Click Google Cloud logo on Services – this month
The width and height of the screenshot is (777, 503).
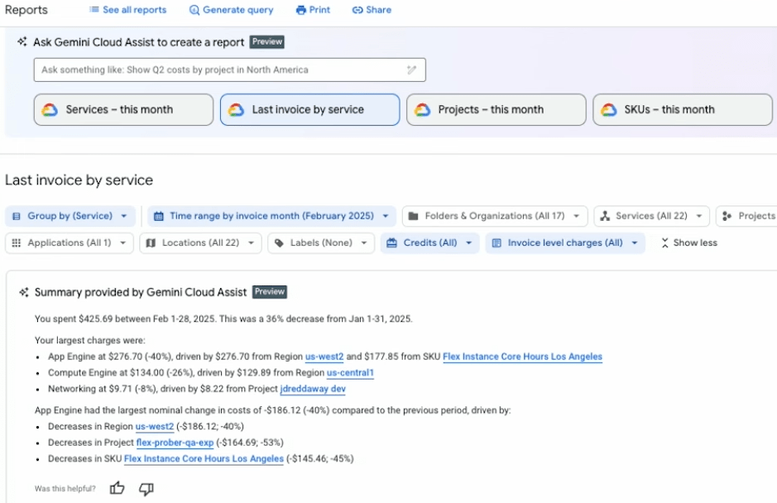[50, 109]
